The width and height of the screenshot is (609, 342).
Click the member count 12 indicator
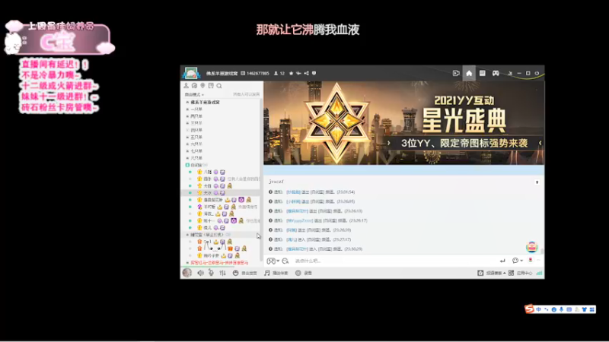tap(279, 73)
